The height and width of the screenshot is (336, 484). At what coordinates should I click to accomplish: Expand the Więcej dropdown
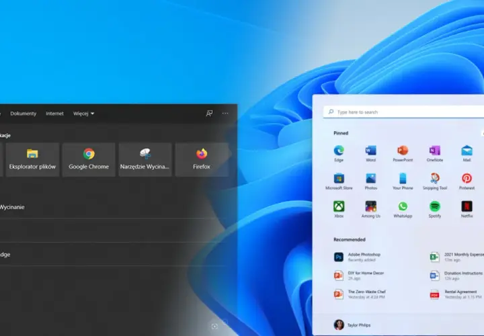pyautogui.click(x=83, y=114)
